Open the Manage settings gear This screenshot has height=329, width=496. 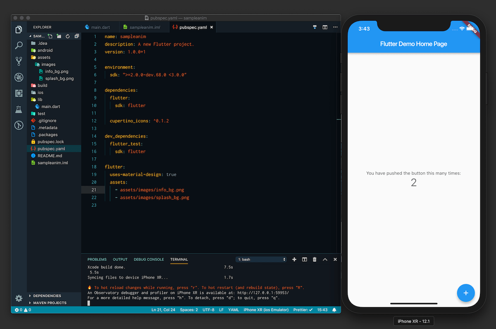[19, 298]
